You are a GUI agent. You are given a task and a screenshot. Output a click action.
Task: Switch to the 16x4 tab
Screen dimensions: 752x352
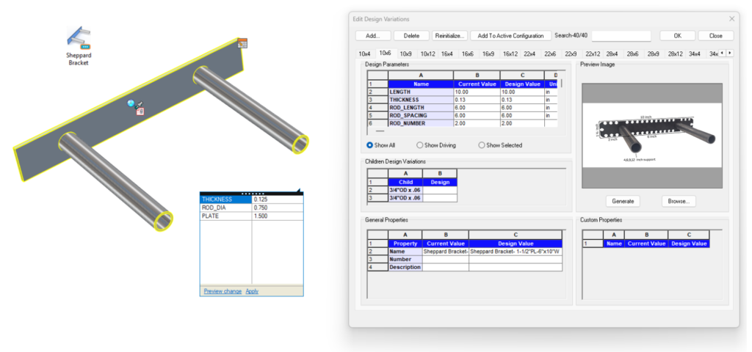447,54
